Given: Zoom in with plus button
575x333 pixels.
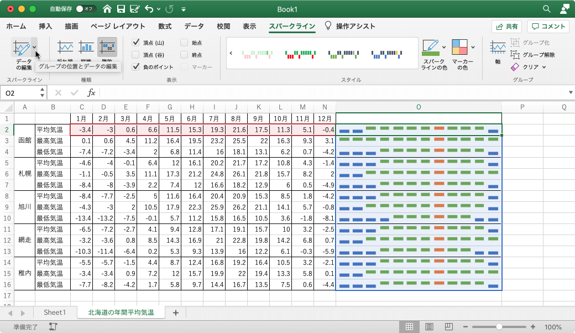Looking at the screenshot, I should [x=533, y=326].
